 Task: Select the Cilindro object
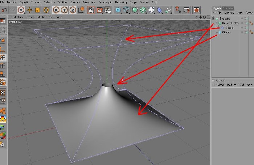coord(226,32)
